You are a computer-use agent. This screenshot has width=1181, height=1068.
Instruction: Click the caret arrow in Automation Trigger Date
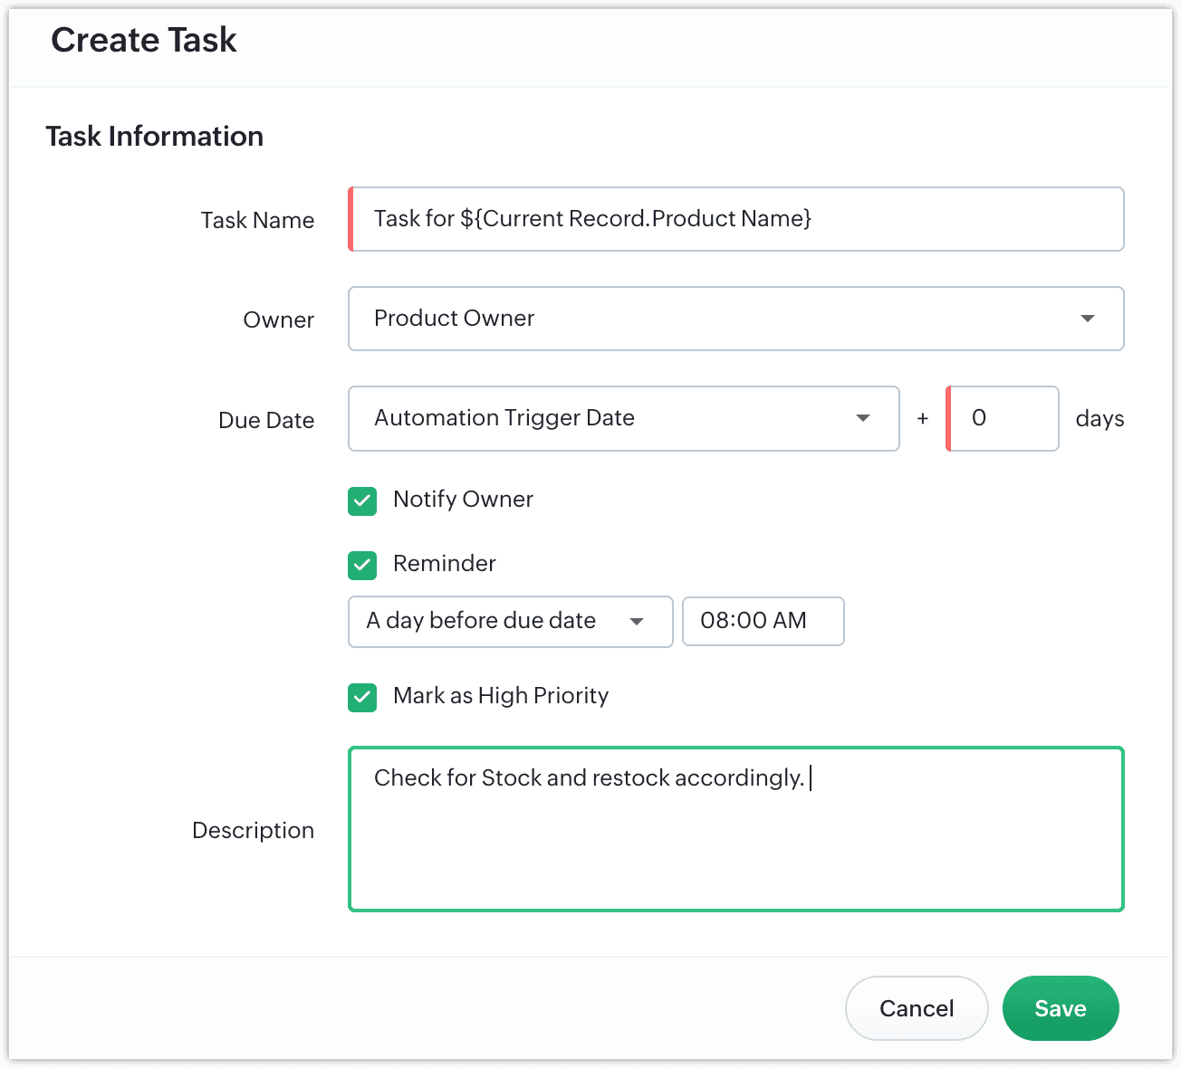(862, 418)
